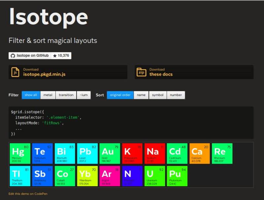Viewport: 264px width, 200px height.
Task: Download these docs zip
Action: click(x=194, y=72)
